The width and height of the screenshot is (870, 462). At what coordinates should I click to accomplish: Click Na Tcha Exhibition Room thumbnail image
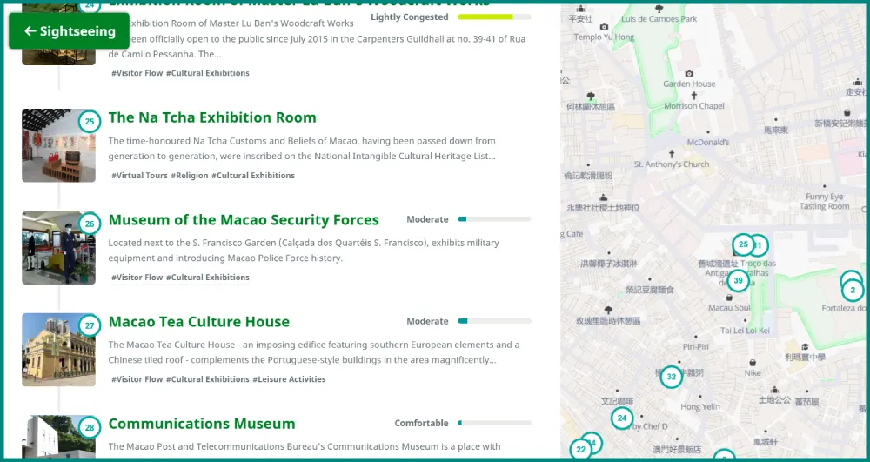[x=58, y=145]
